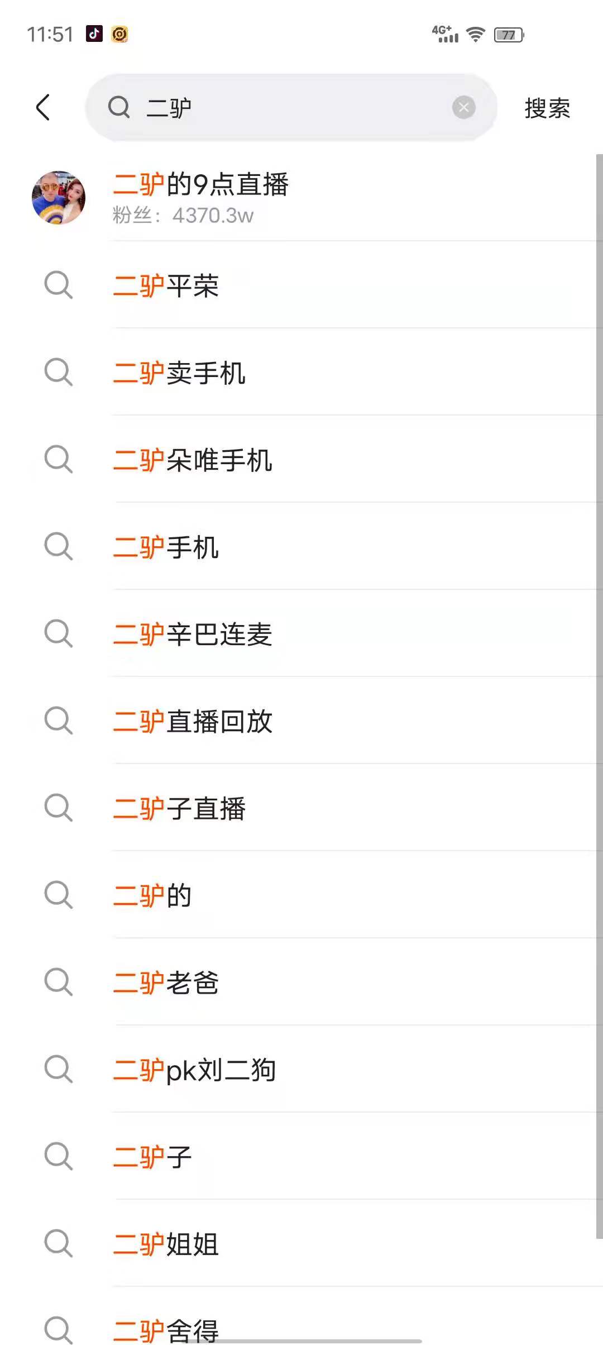Pick the 二驴的 suggestion
603x1345 pixels.
[x=152, y=896]
